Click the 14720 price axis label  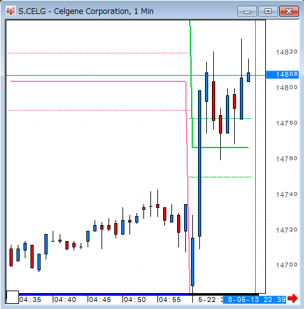click(287, 230)
